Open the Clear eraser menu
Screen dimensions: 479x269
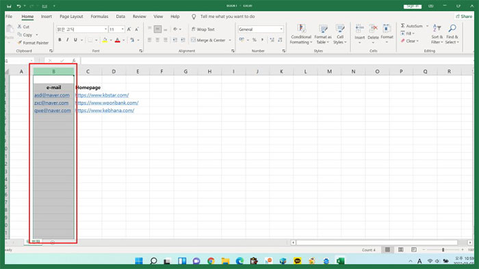(409, 41)
